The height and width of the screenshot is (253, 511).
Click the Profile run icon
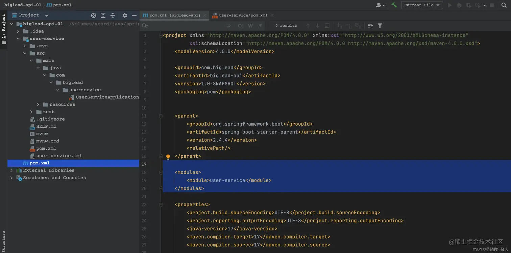point(478,5)
